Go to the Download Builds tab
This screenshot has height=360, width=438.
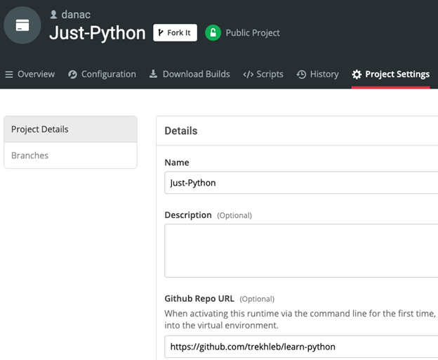[190, 74]
